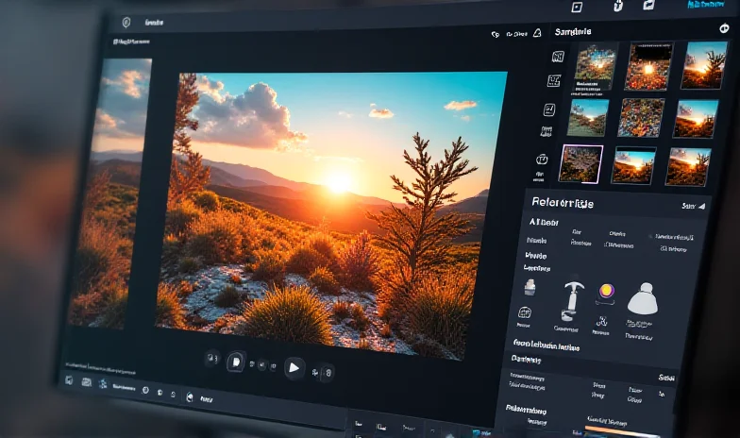Select the highlighted thumbnail with the light border
This screenshot has height=438, width=740.
point(581,164)
